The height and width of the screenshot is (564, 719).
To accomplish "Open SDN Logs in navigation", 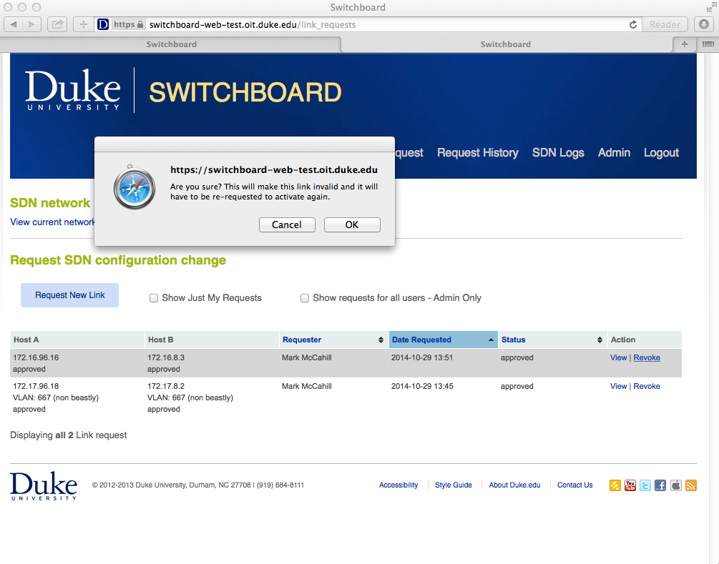I will 558,152.
